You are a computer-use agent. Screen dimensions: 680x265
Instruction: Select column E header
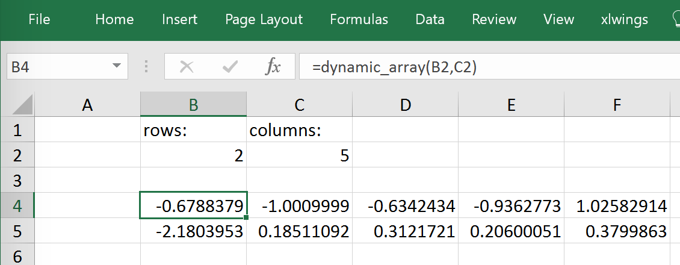pyautogui.click(x=511, y=105)
